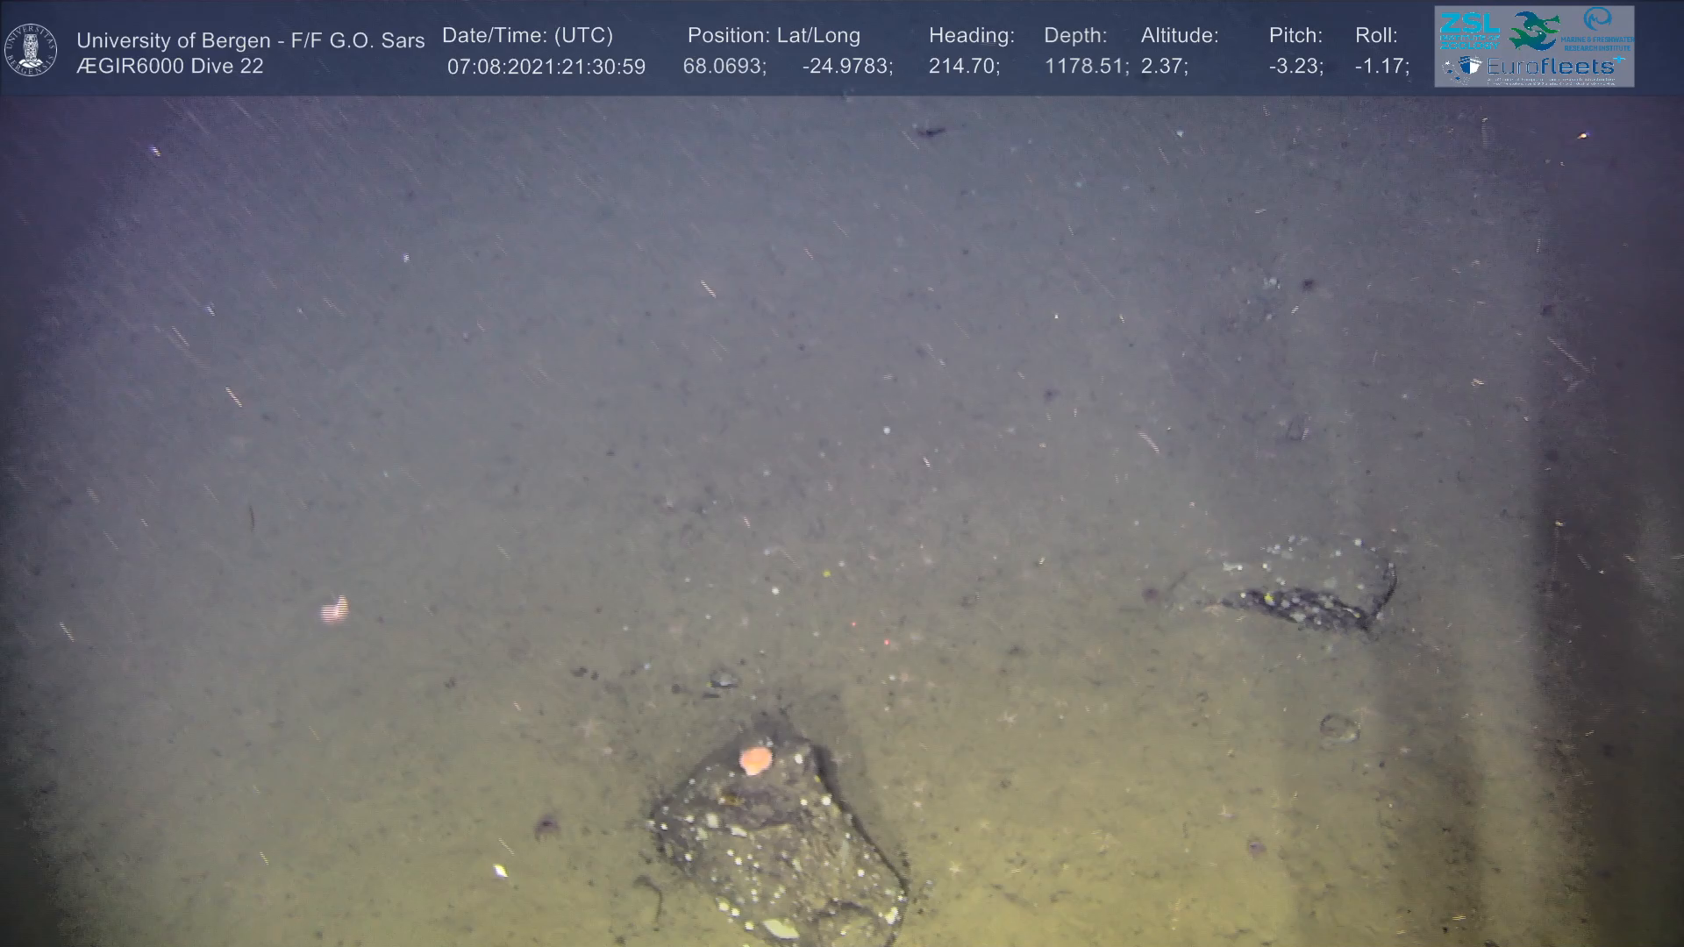Click the ZSL Institute of Zoology logo

pos(1469,31)
